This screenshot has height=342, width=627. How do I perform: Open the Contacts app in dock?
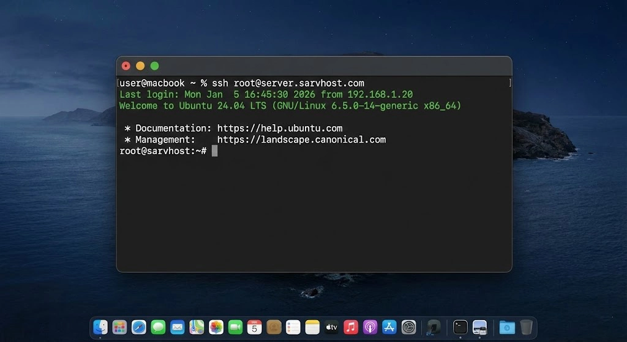[274, 327]
